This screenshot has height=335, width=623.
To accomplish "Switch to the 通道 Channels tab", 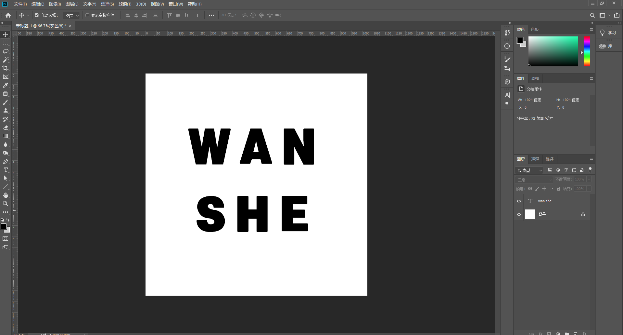I will tap(535, 159).
